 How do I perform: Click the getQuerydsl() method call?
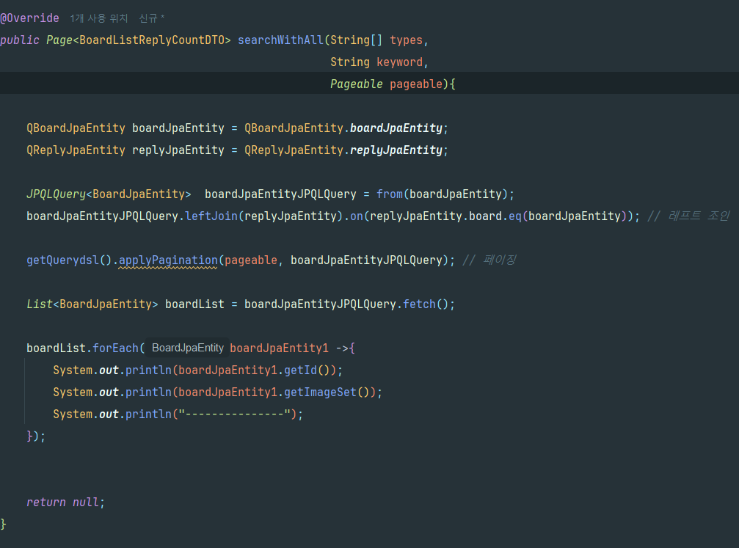[x=69, y=260]
